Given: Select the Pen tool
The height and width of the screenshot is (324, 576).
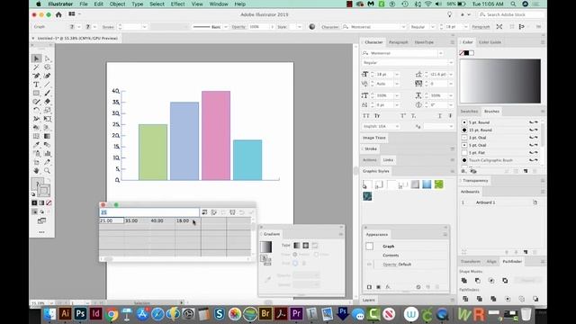Looking at the screenshot, I should coord(36,76).
